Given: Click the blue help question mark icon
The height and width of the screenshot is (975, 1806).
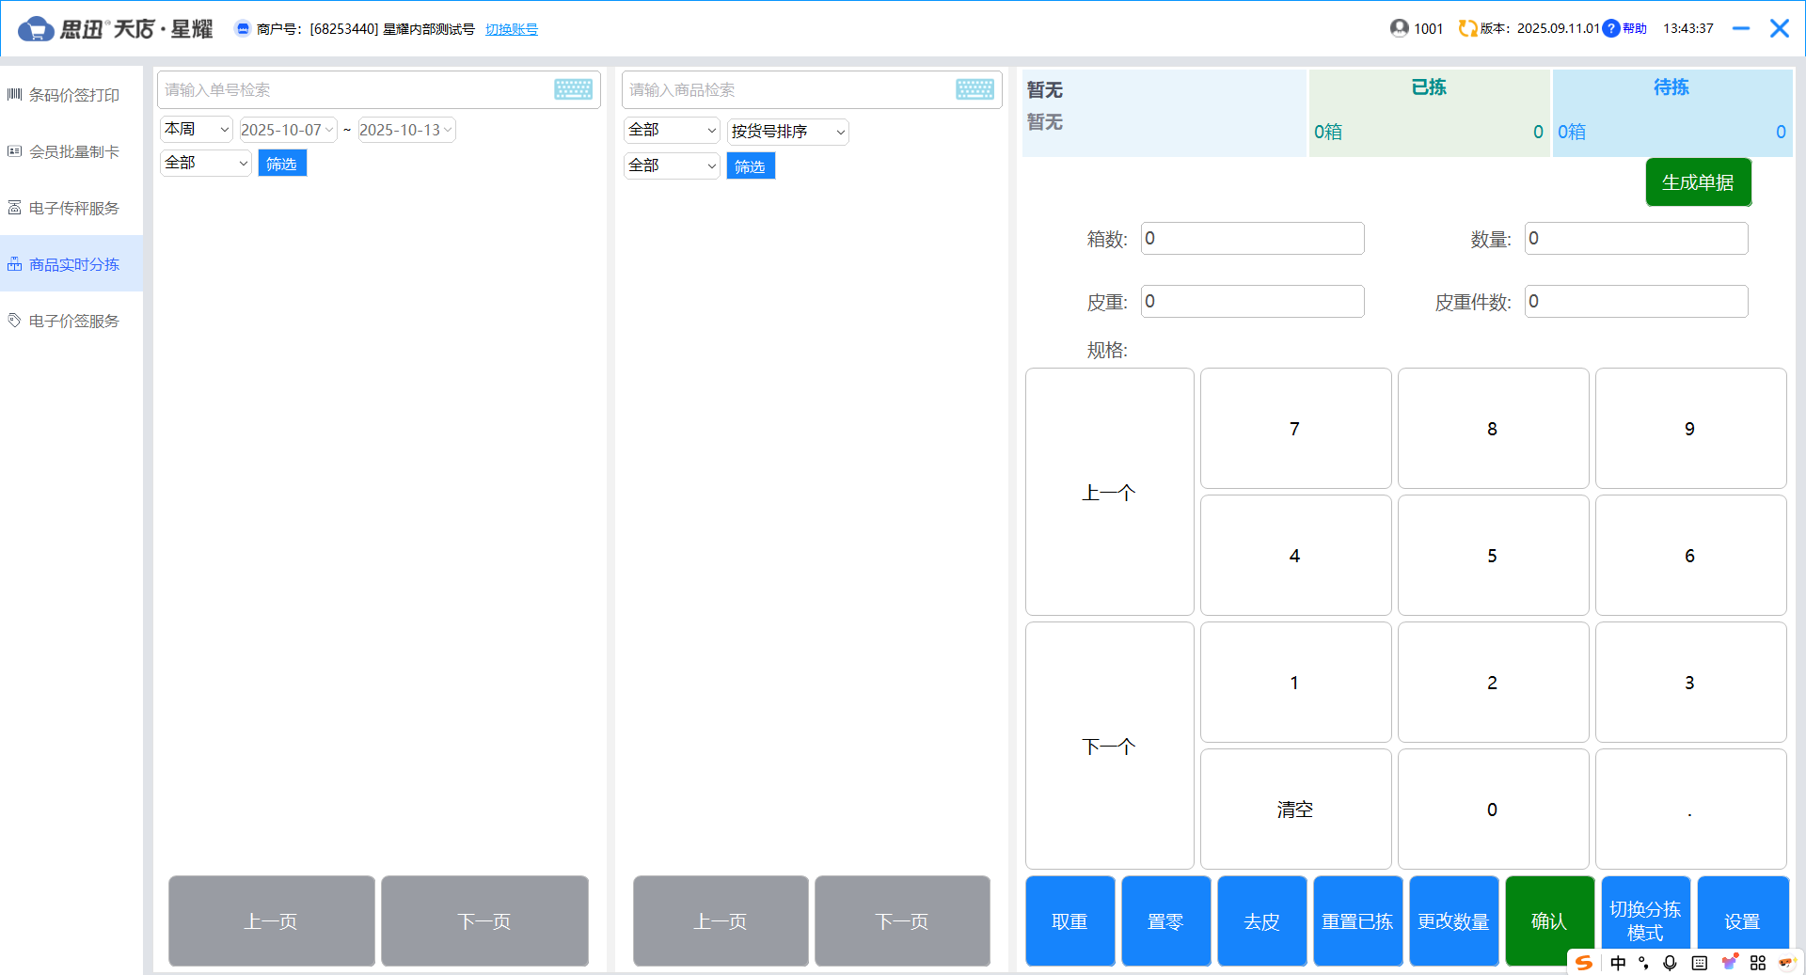Looking at the screenshot, I should 1611,28.
